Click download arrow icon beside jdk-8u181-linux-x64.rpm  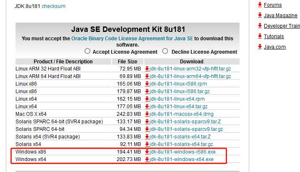coord(147,99)
